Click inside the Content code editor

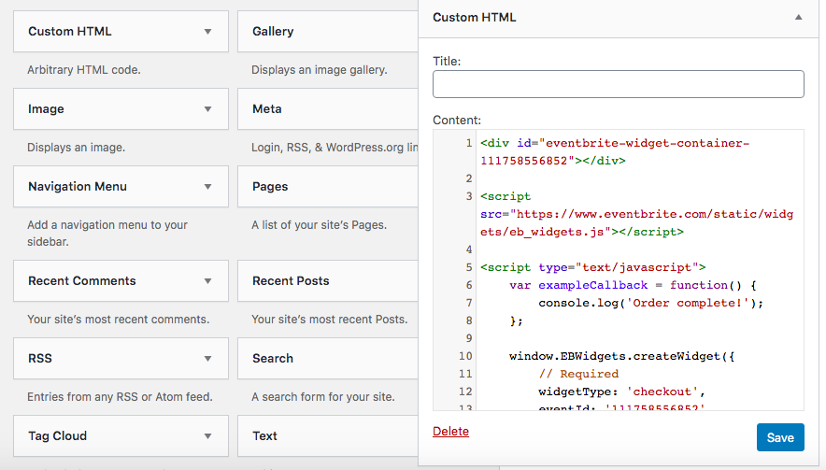coord(619,270)
